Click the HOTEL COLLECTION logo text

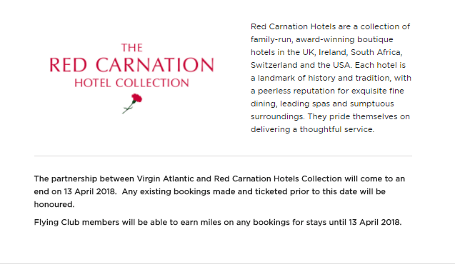(x=131, y=84)
